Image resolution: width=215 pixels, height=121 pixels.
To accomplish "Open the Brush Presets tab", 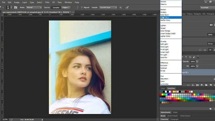I will click(172, 116).
